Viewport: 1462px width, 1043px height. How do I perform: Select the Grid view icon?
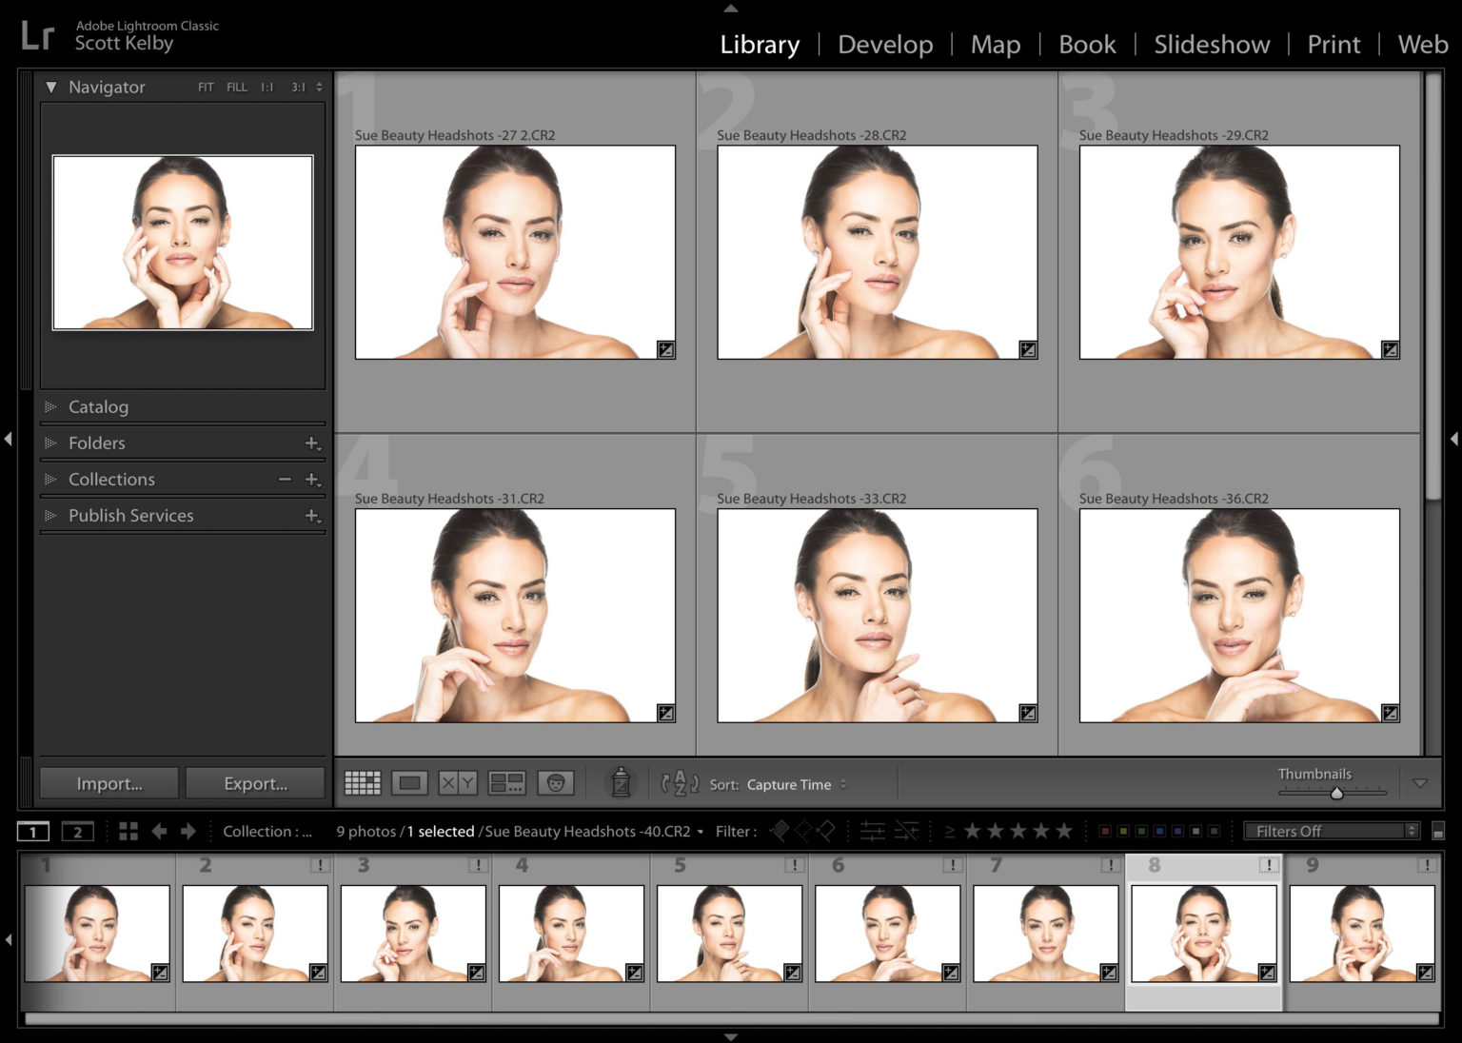[x=363, y=783]
